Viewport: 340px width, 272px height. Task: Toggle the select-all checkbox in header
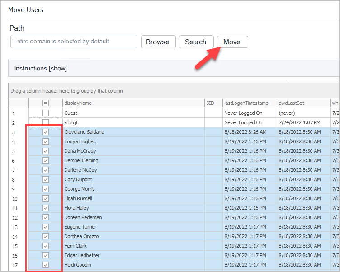click(x=46, y=103)
